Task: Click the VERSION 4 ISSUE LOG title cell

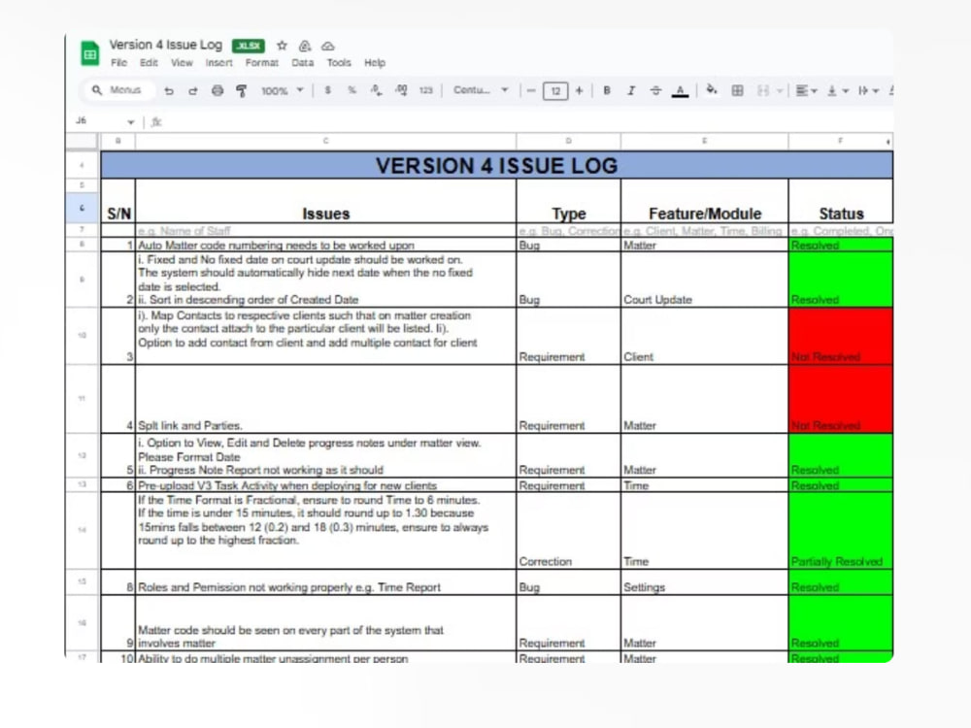Action: tap(496, 165)
